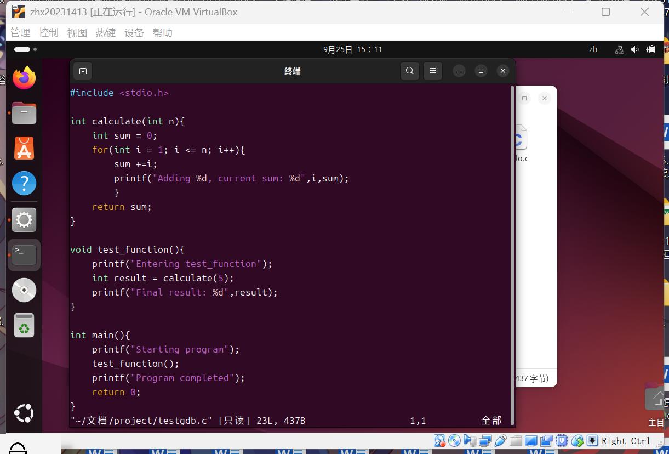Click the vim status file path testgdb.c
Image resolution: width=669 pixels, height=454 pixels.
141,421
